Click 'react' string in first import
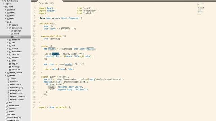216x121 pixels. 87,8
